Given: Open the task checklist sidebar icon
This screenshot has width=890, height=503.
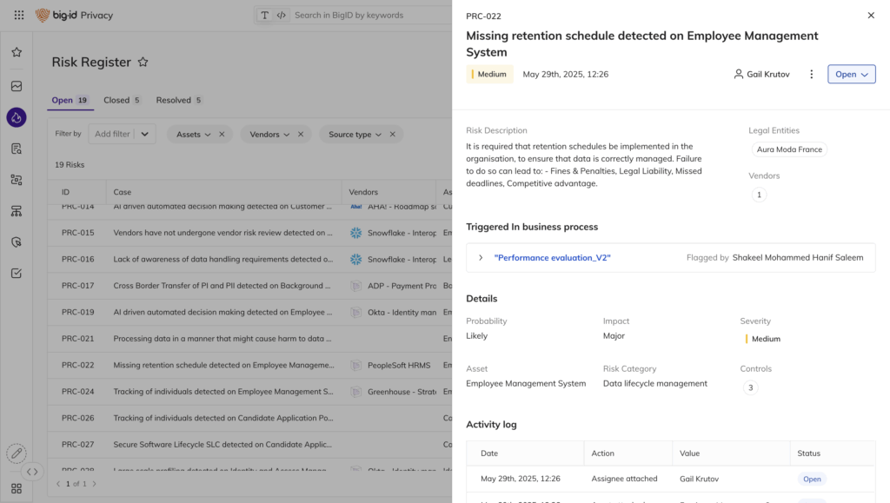Looking at the screenshot, I should [17, 273].
